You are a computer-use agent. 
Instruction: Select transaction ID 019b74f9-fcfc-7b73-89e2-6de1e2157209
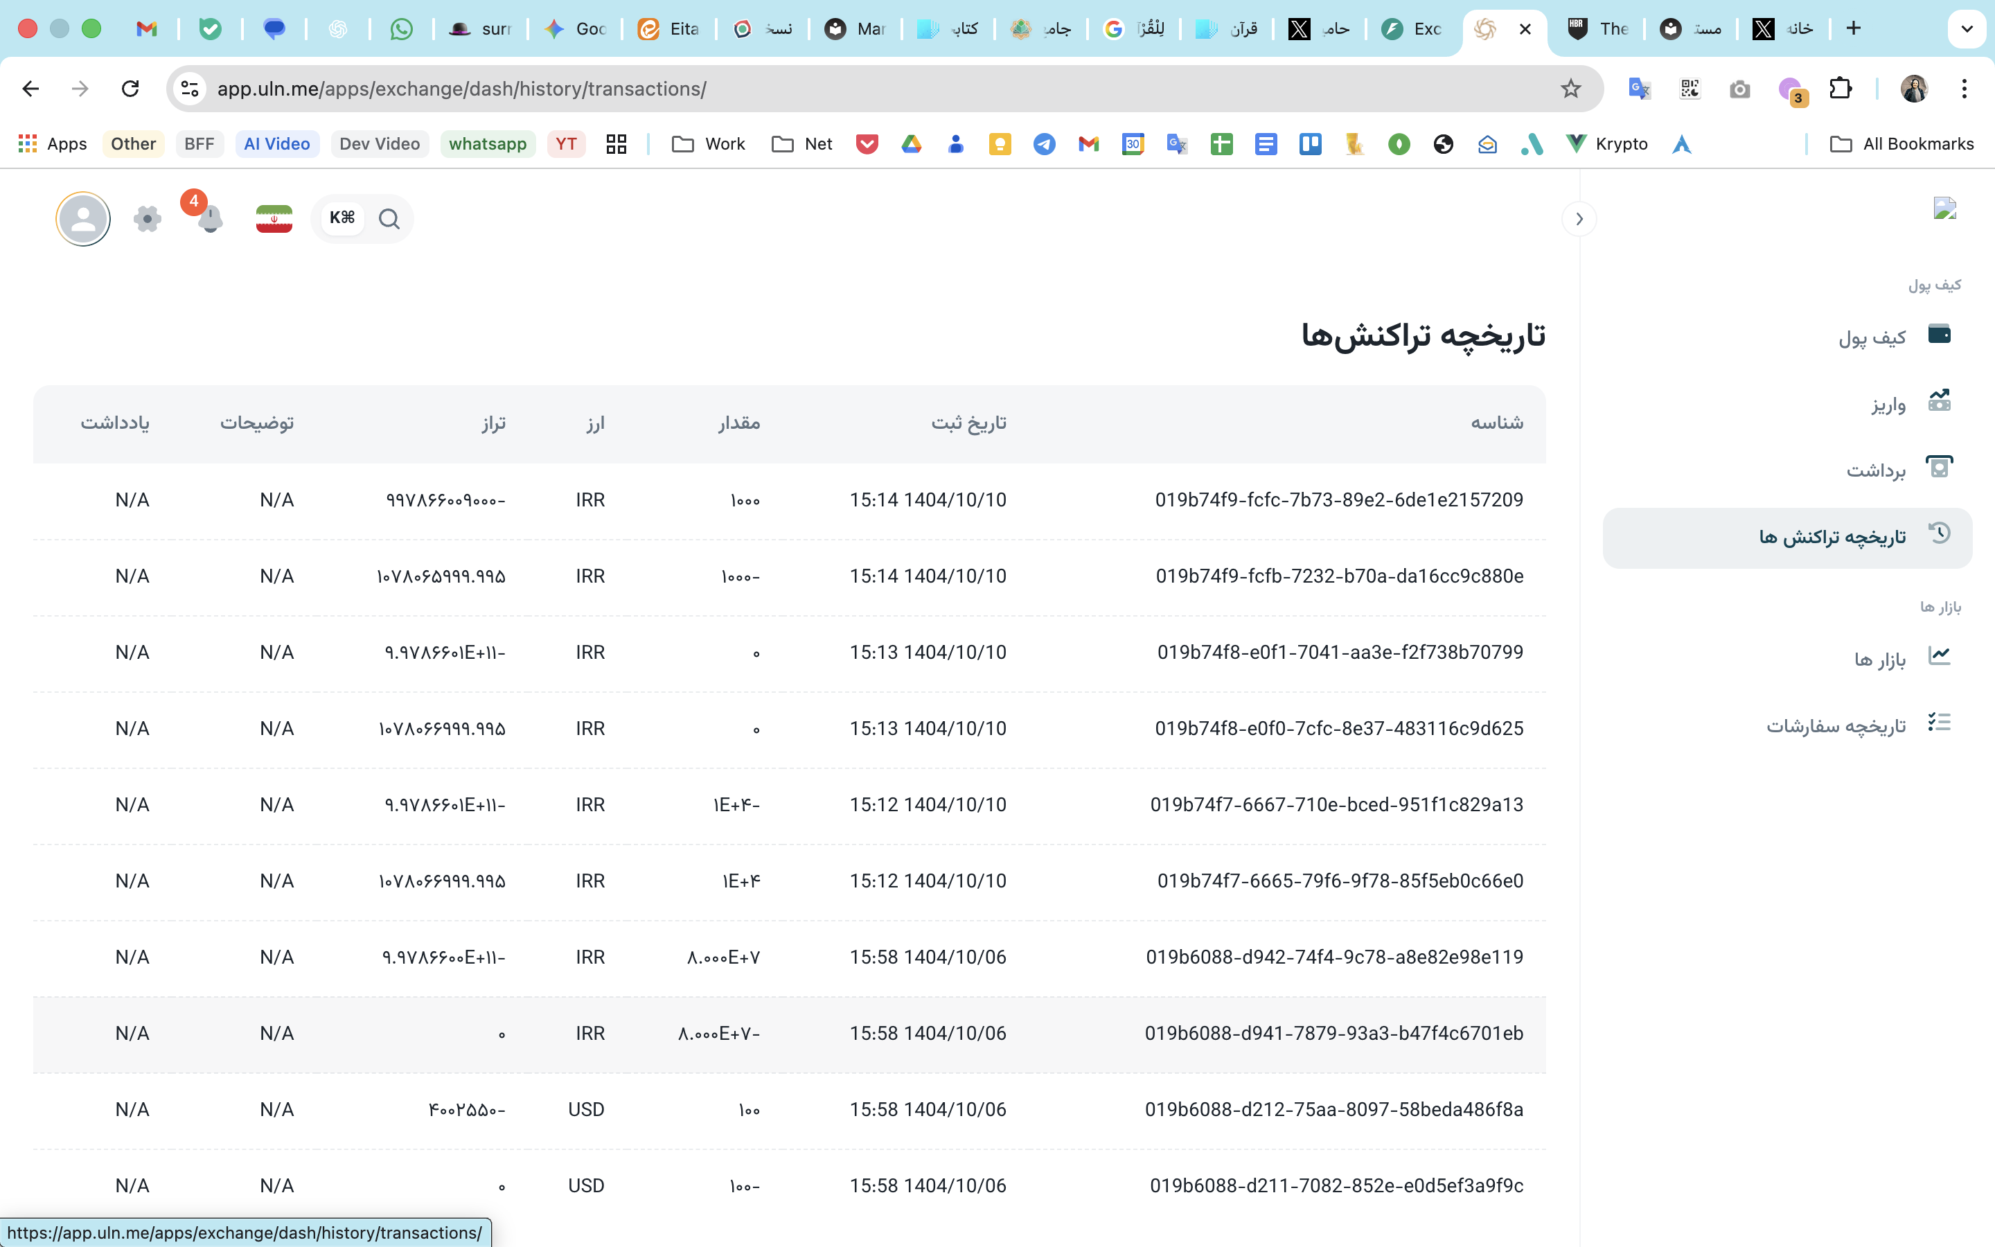point(1339,499)
